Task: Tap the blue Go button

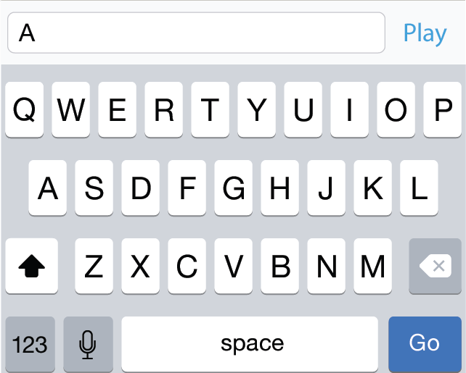Action: [425, 344]
